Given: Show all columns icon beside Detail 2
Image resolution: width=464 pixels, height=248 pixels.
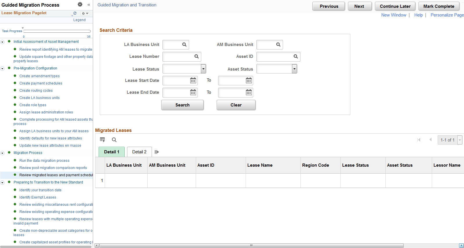Looking at the screenshot, I should point(157,152).
